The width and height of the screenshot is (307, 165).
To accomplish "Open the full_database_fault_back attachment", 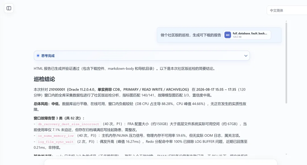I will pos(247,35).
